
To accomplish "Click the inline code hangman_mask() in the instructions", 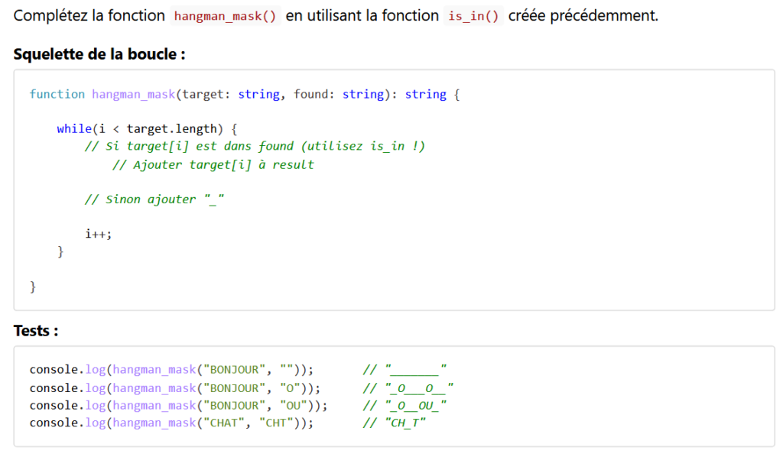I will (x=225, y=16).
